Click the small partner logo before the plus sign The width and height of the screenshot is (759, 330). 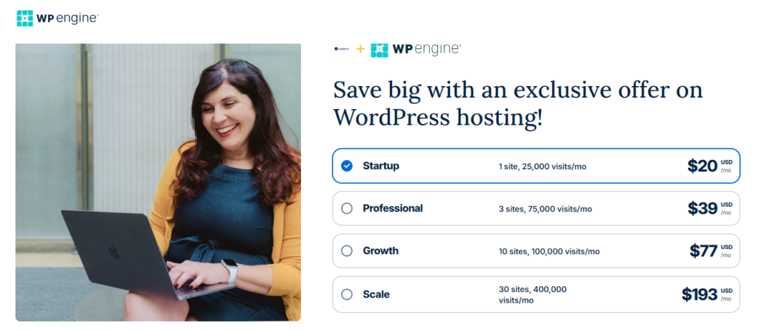click(341, 49)
